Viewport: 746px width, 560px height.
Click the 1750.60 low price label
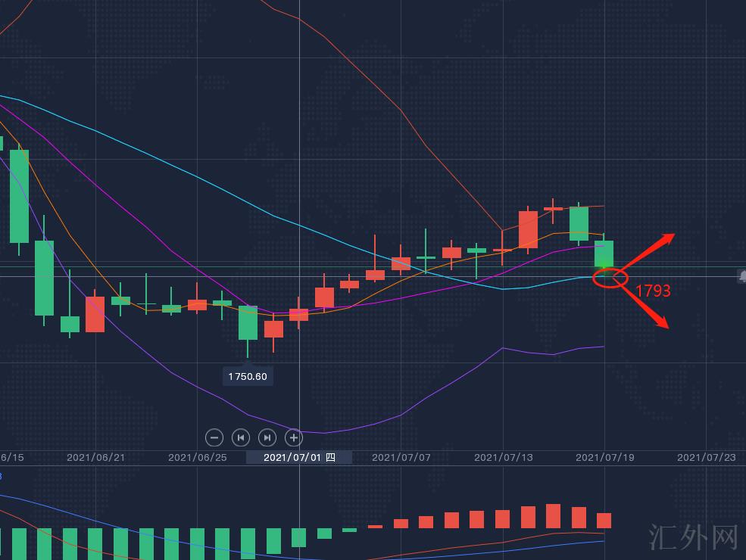[248, 376]
